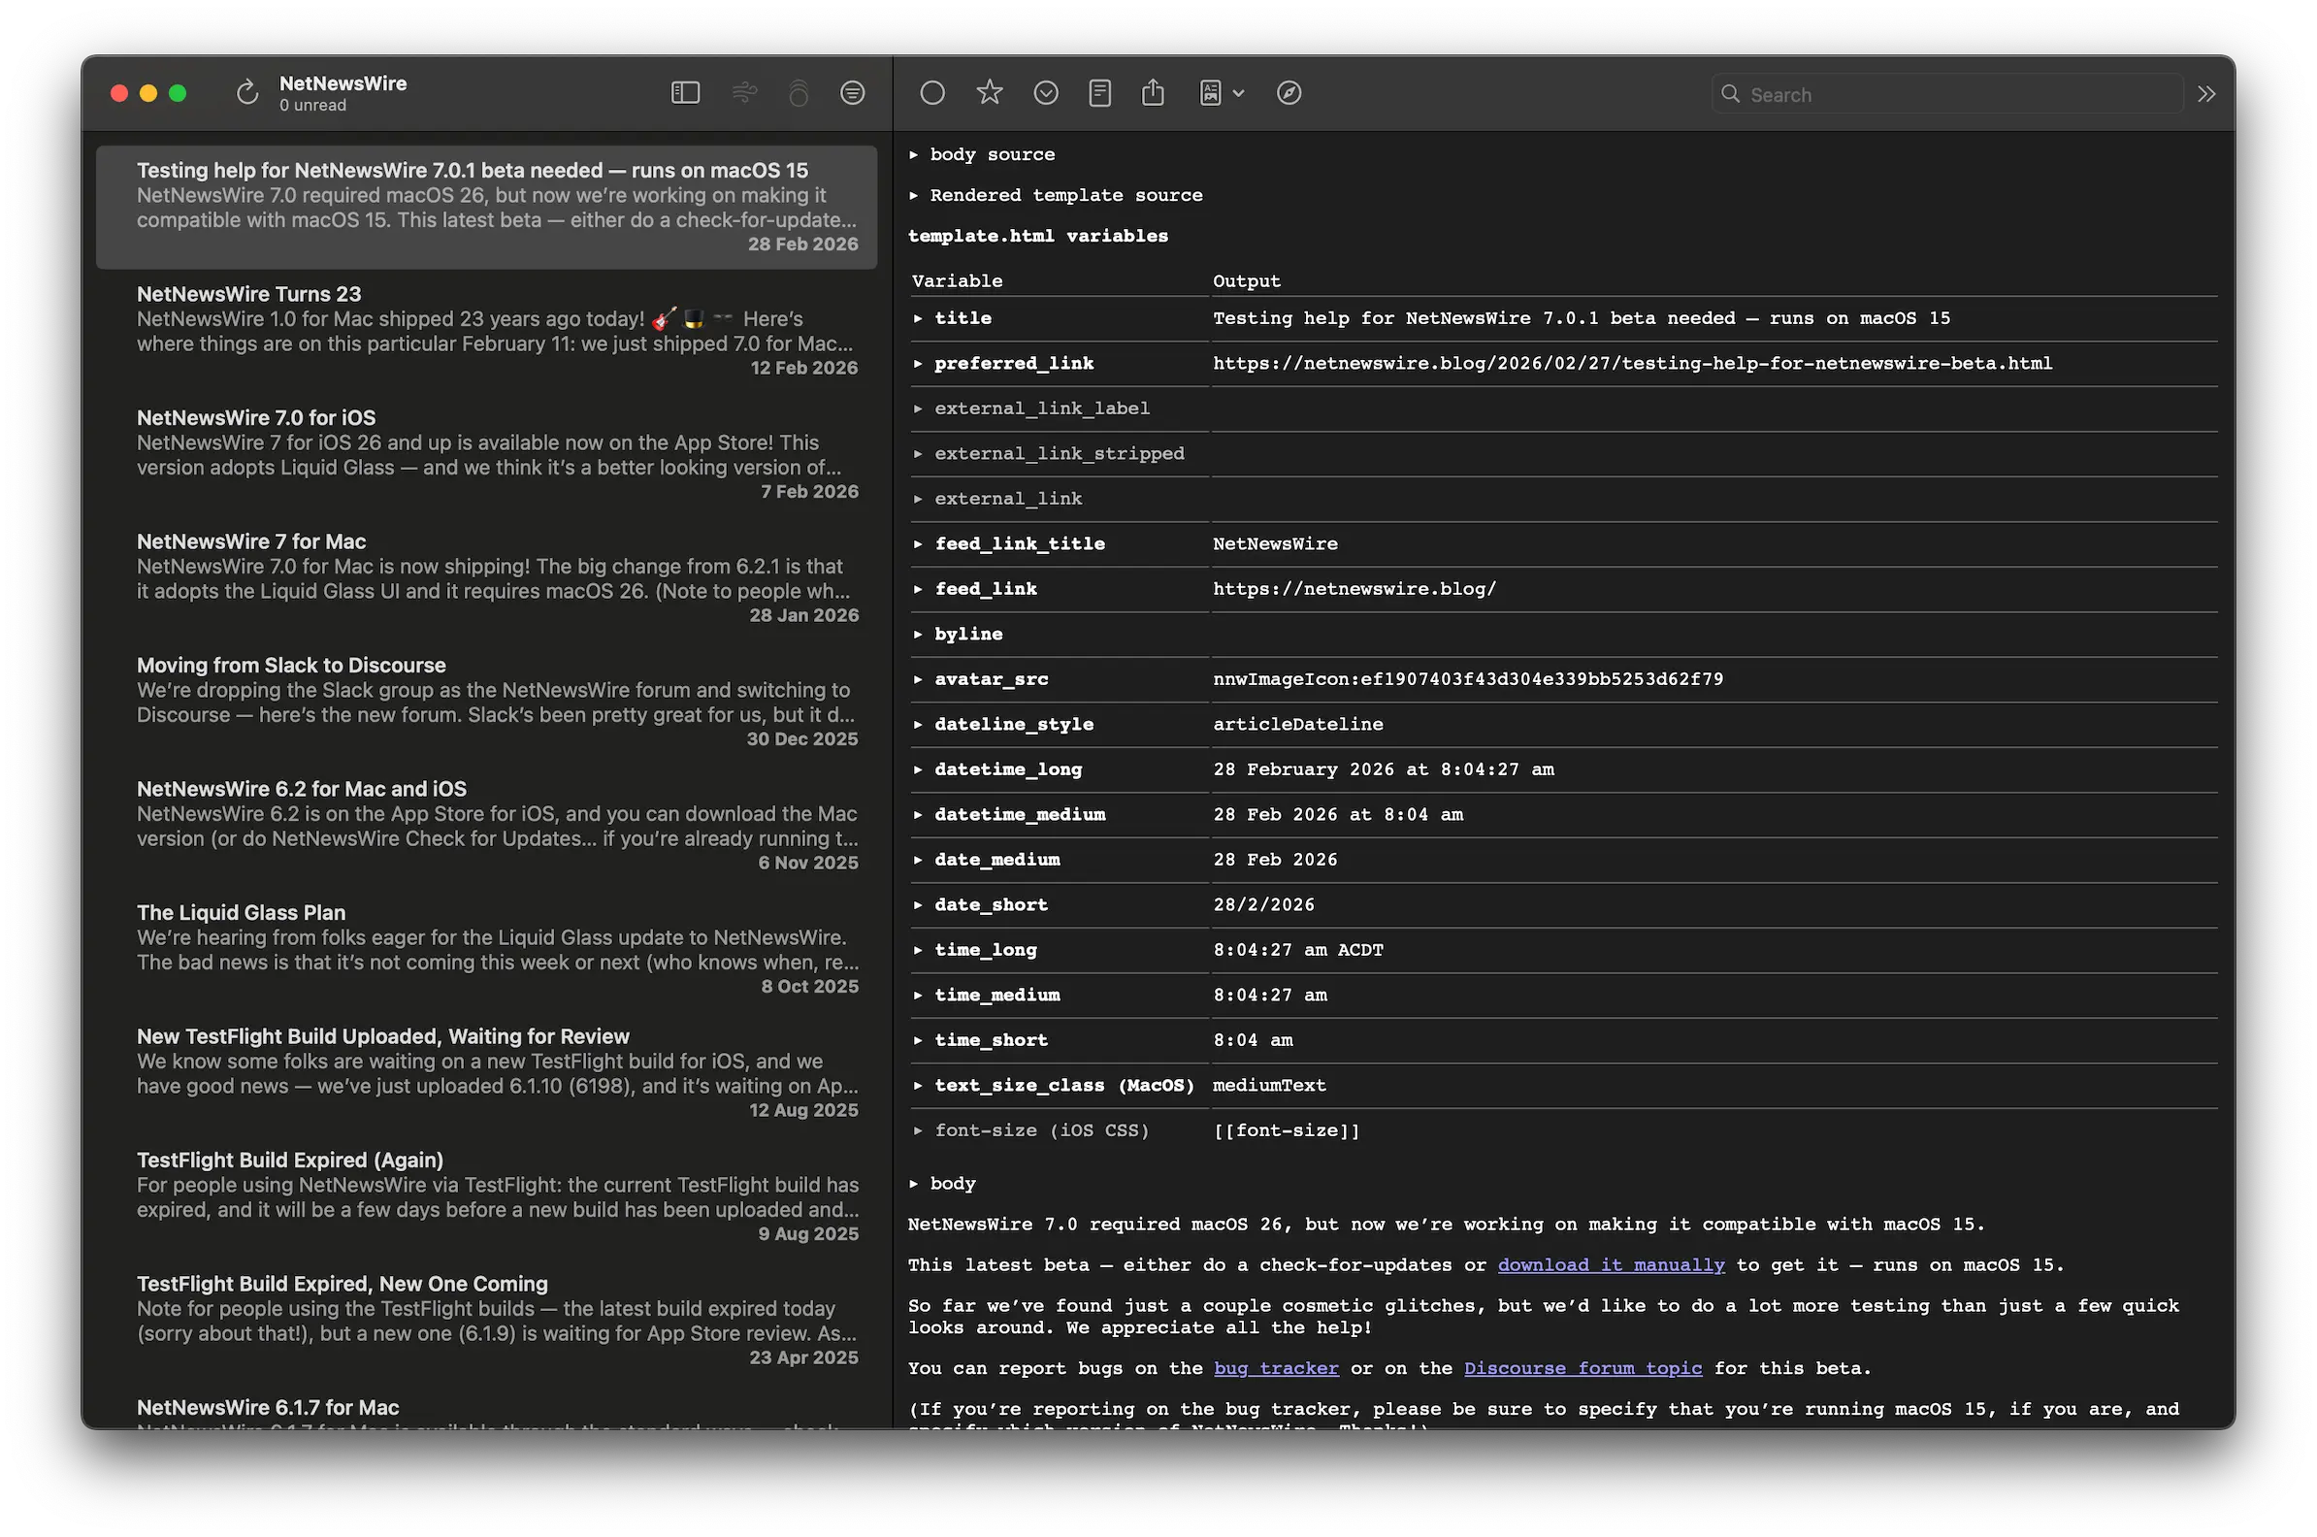Click the refresh feeds icon
Screen dimensions: 2317x1537
pyautogui.click(x=247, y=92)
